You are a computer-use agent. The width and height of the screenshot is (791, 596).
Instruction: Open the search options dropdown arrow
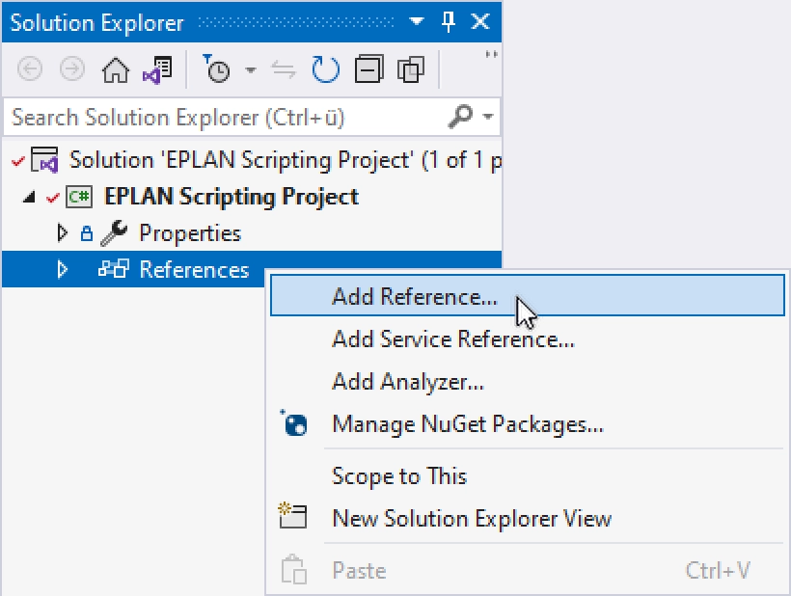click(487, 117)
